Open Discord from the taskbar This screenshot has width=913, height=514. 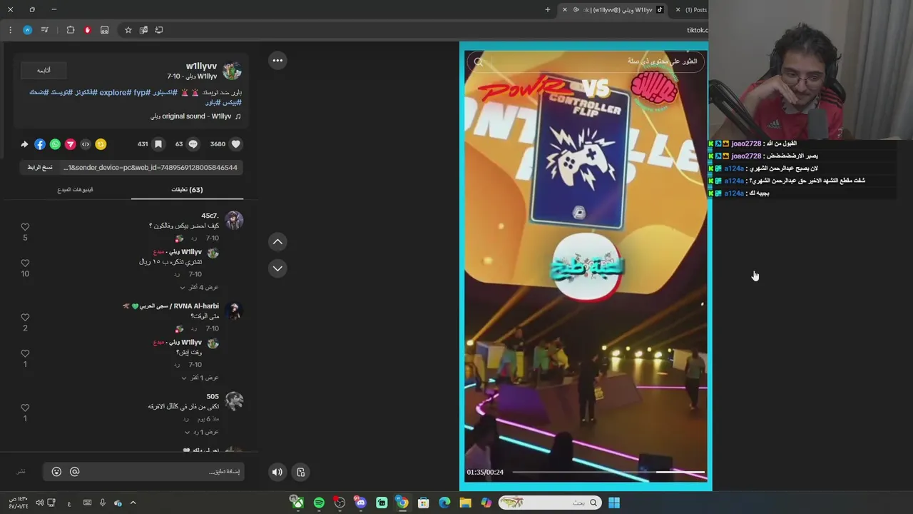tap(360, 503)
